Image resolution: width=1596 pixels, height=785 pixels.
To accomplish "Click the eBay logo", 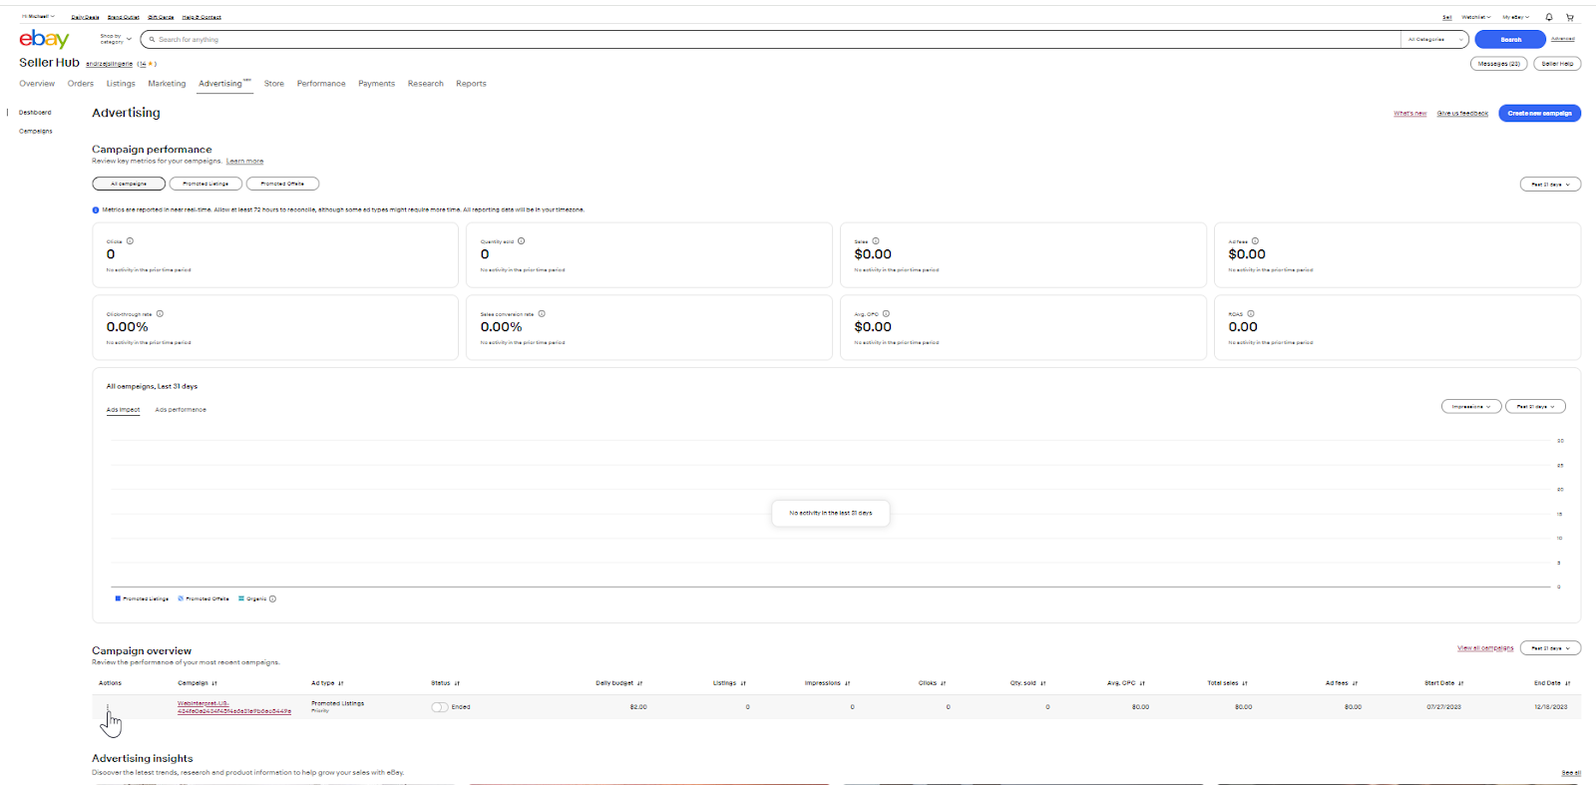I will tap(44, 39).
